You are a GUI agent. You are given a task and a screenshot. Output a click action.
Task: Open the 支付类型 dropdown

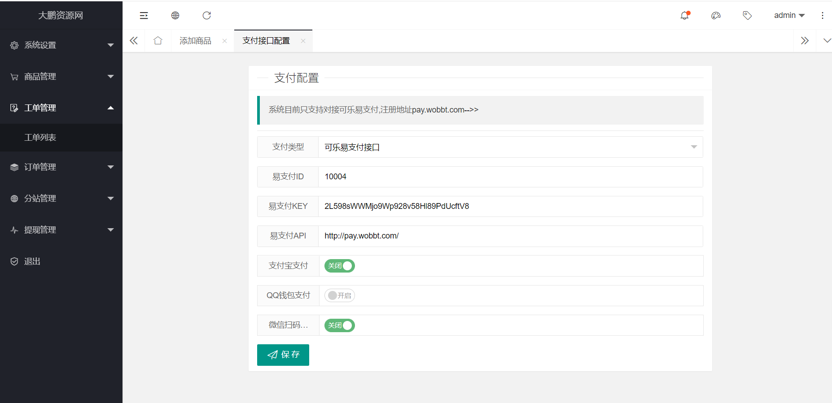click(510, 147)
